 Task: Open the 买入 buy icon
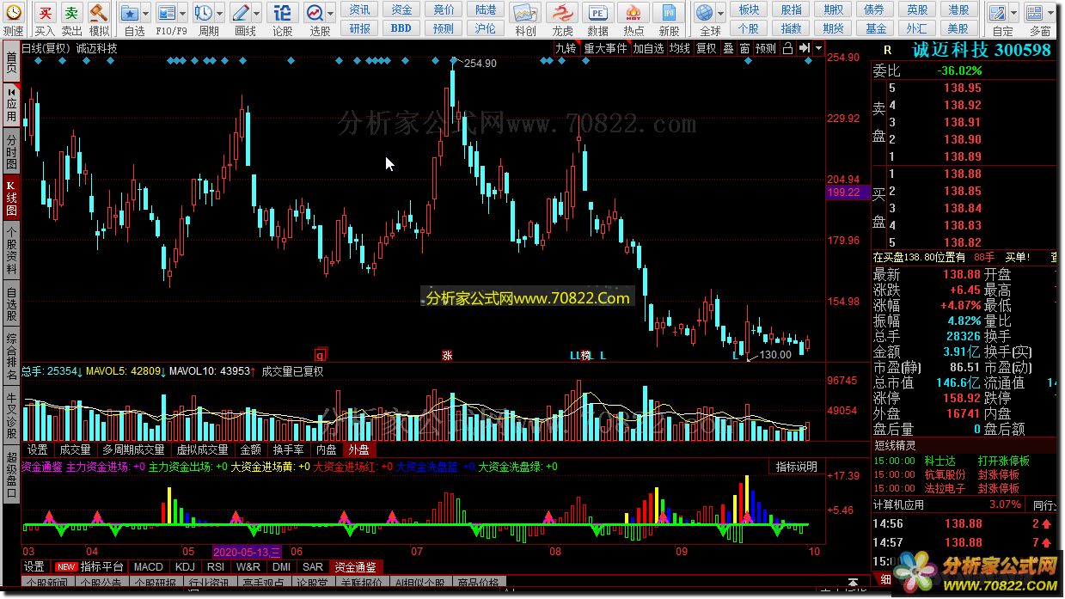(x=46, y=13)
